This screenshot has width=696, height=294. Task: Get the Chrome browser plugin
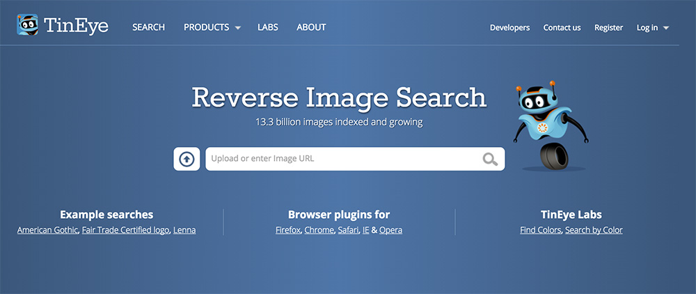pos(319,230)
